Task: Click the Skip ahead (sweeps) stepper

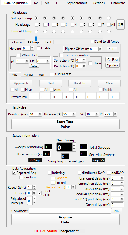Action: click(x=34, y=201)
